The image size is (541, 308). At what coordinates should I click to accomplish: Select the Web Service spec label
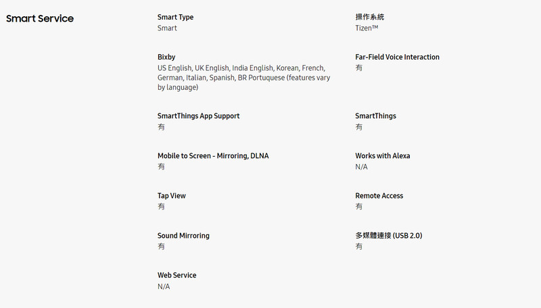(177, 276)
